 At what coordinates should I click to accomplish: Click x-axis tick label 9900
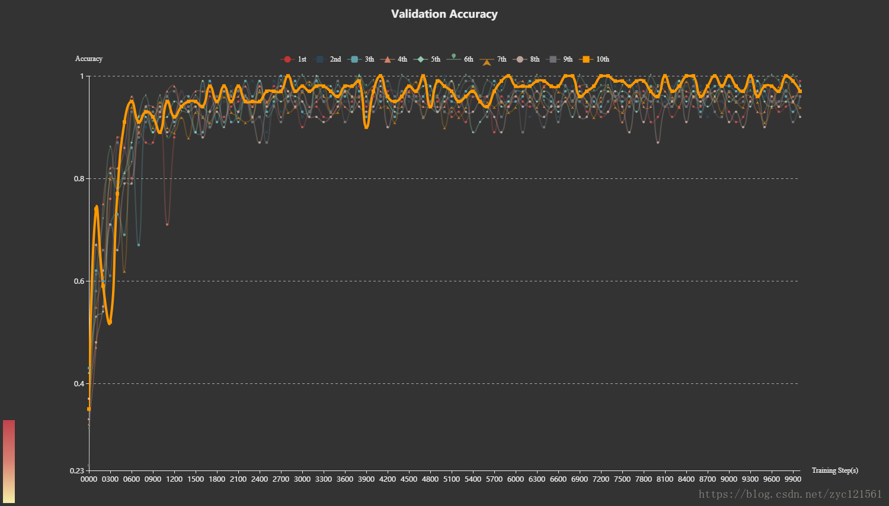[x=793, y=479]
